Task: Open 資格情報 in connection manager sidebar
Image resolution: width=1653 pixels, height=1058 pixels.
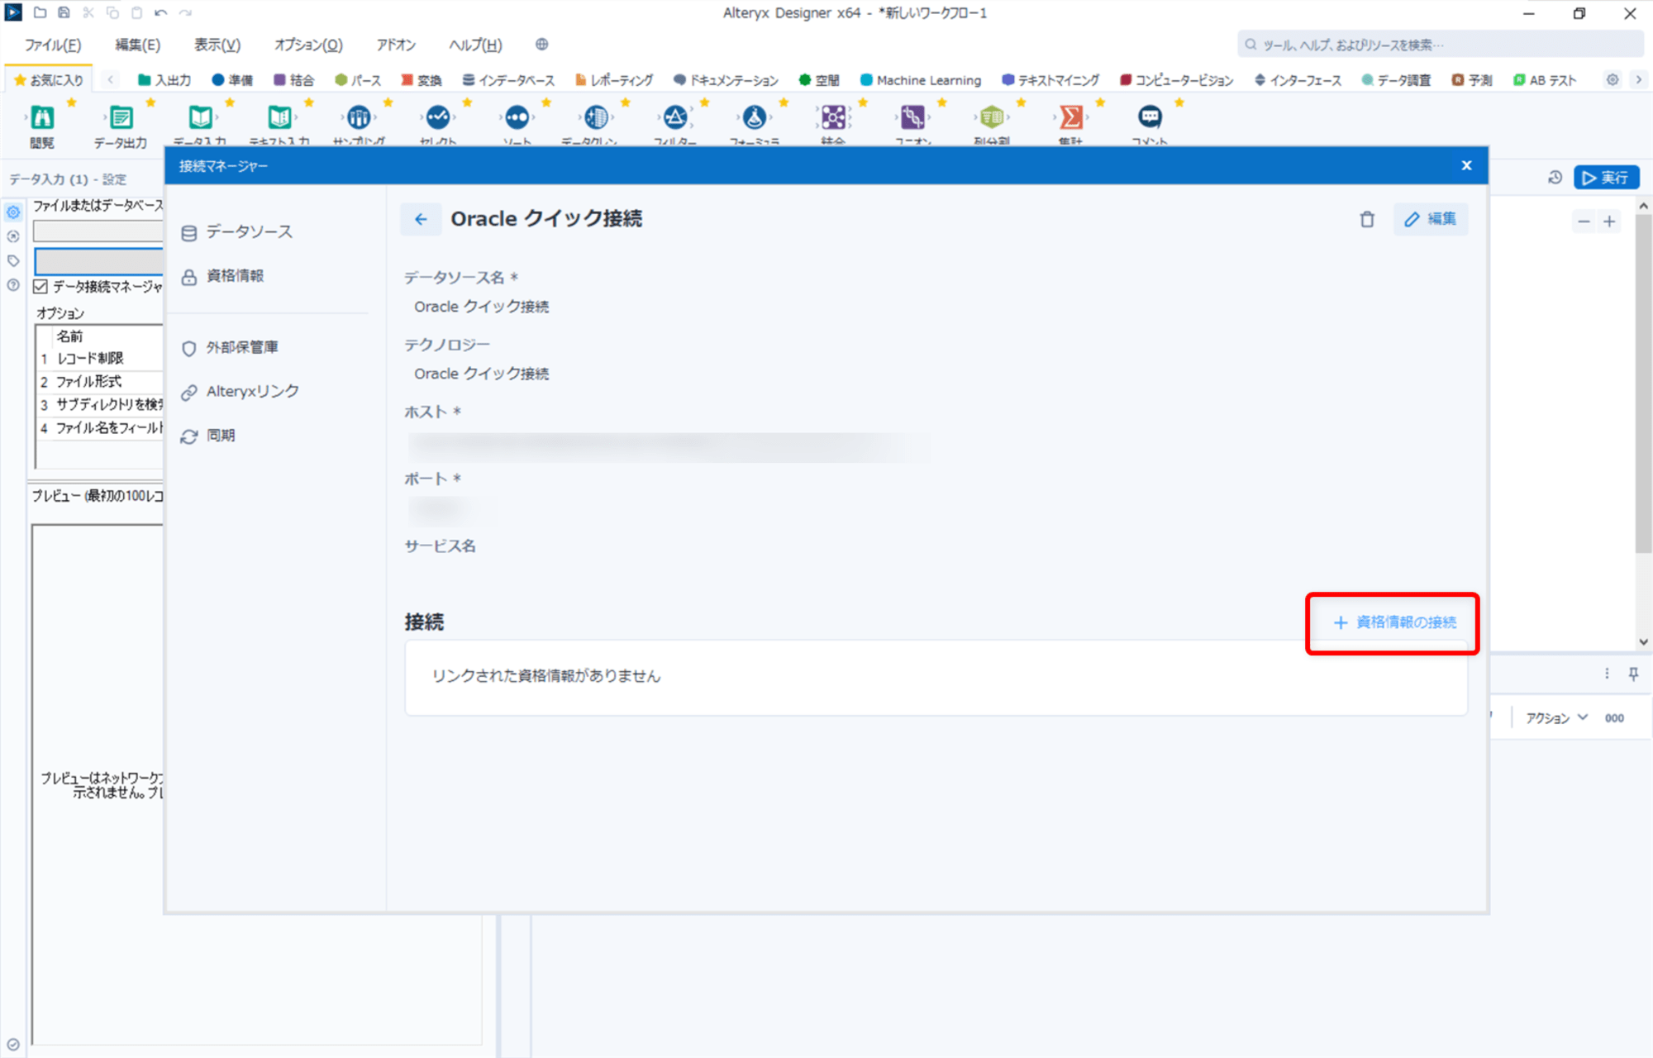Action: [x=222, y=276]
